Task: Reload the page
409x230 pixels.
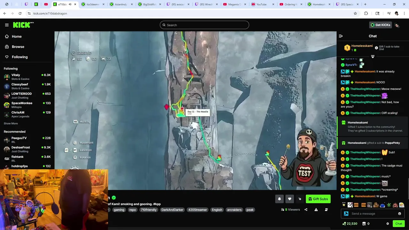Action: [x=20, y=13]
